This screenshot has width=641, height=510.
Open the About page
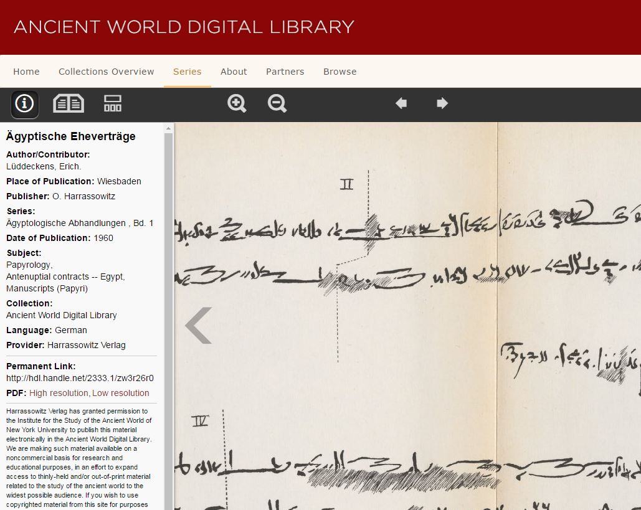click(x=234, y=72)
